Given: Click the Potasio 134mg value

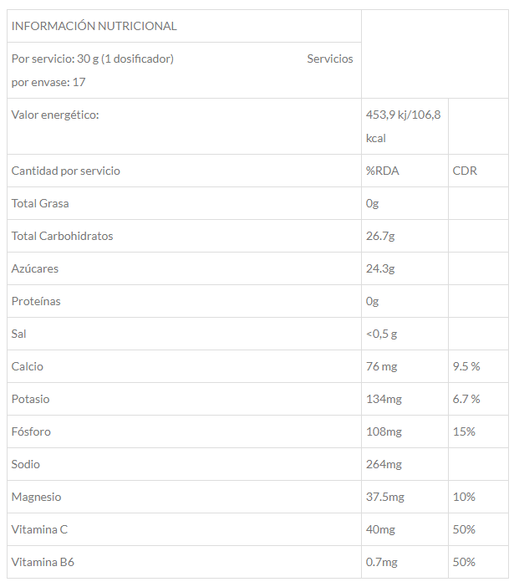Looking at the screenshot, I should click(384, 399).
